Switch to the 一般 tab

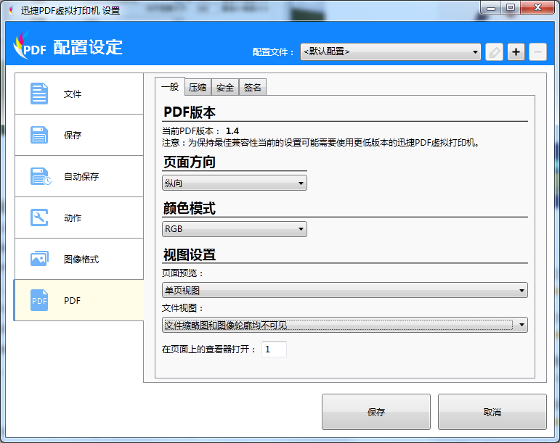[x=170, y=86]
